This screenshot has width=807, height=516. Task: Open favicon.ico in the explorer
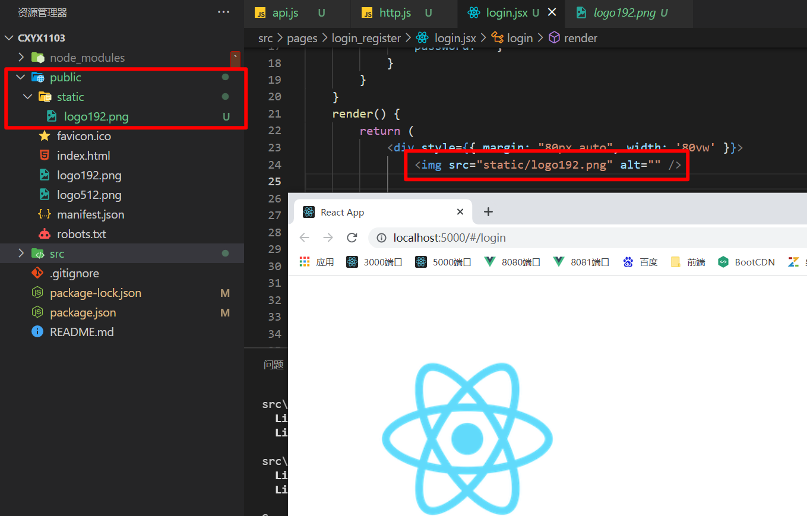pos(84,136)
